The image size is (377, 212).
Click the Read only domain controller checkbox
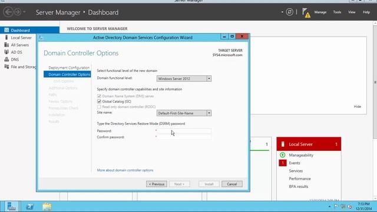[99, 107]
